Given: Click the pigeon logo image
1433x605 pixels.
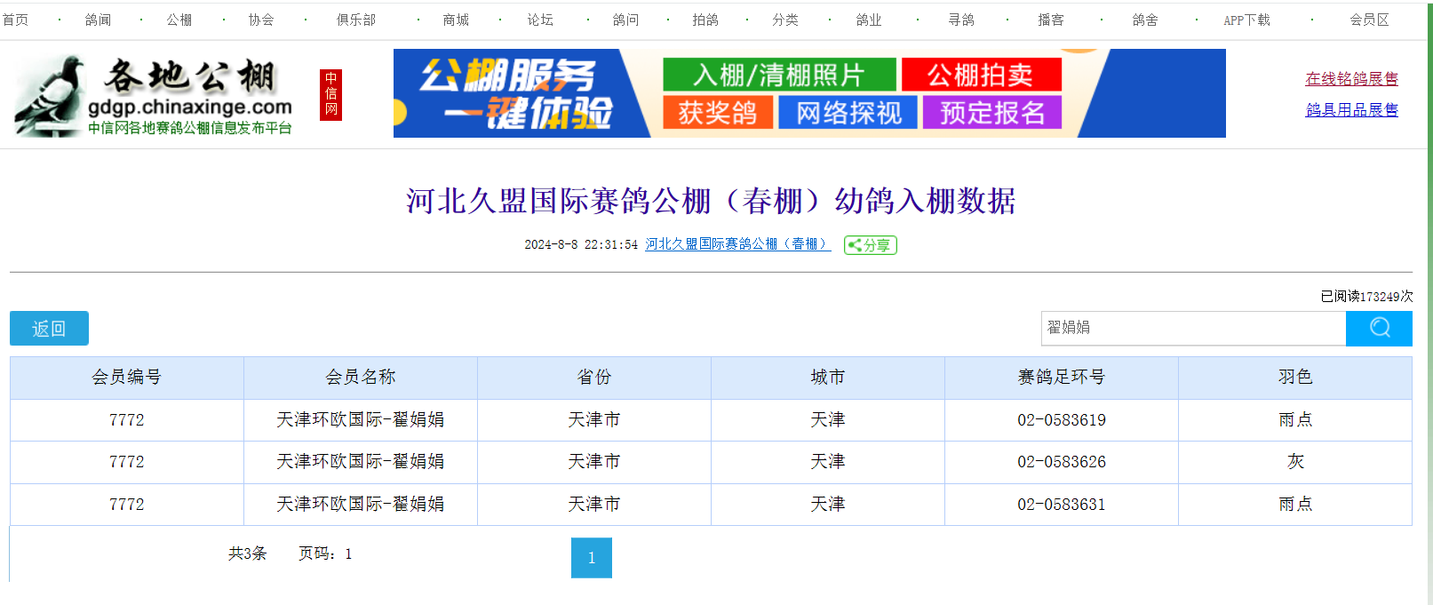Looking at the screenshot, I should point(50,96).
